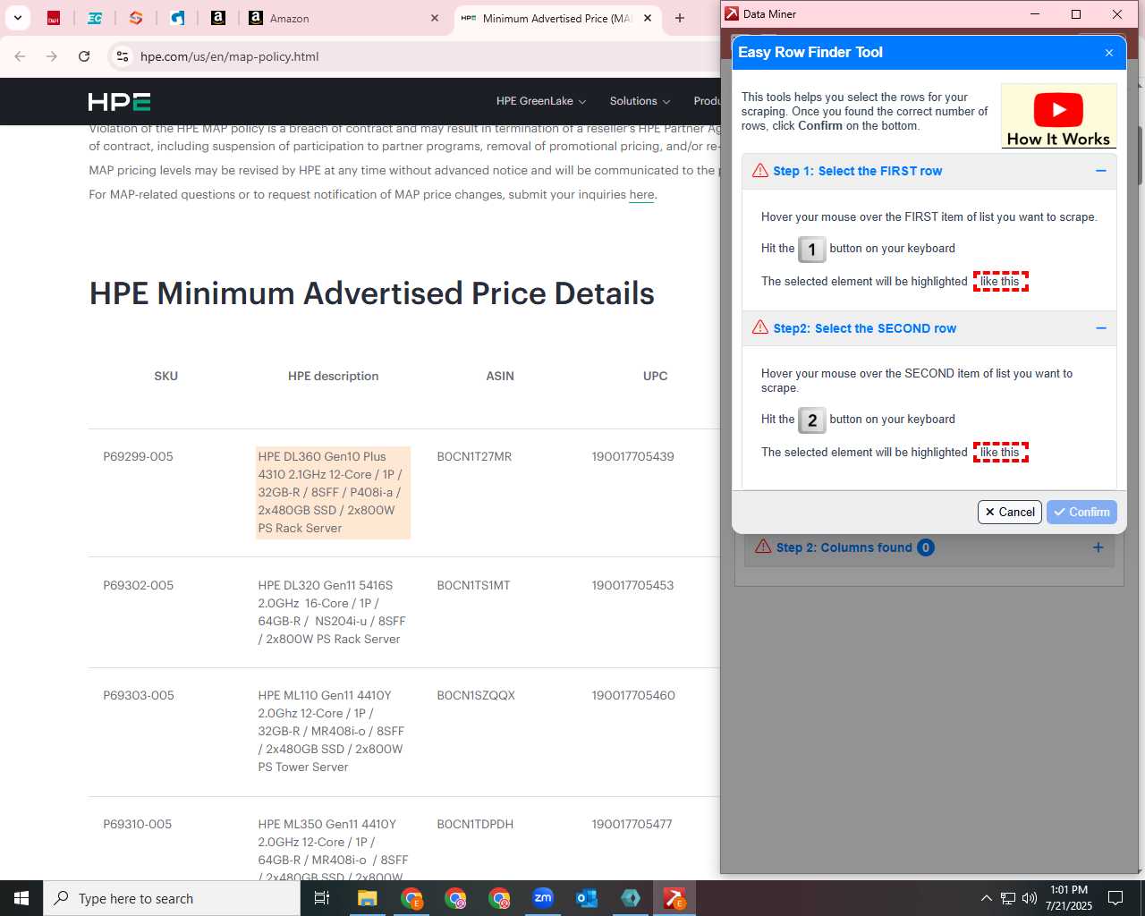1145x916 pixels.
Task: Open the EC pinned browser tab
Action: pyautogui.click(x=95, y=18)
